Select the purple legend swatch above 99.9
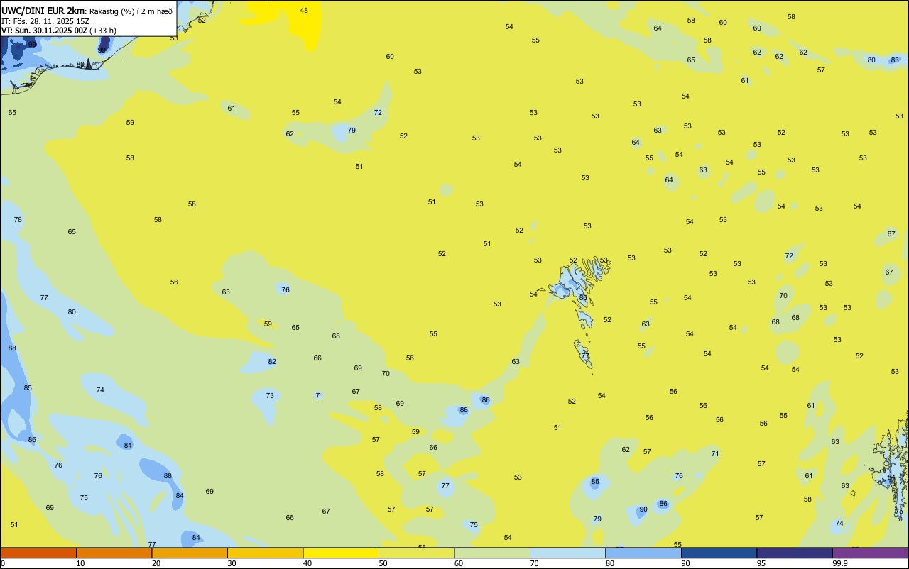Image resolution: width=909 pixels, height=569 pixels. click(x=870, y=553)
